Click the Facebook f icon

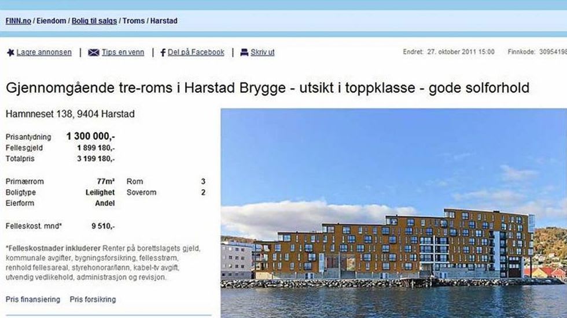tap(163, 53)
